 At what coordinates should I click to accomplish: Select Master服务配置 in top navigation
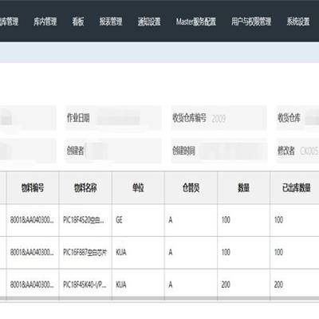[x=196, y=22]
